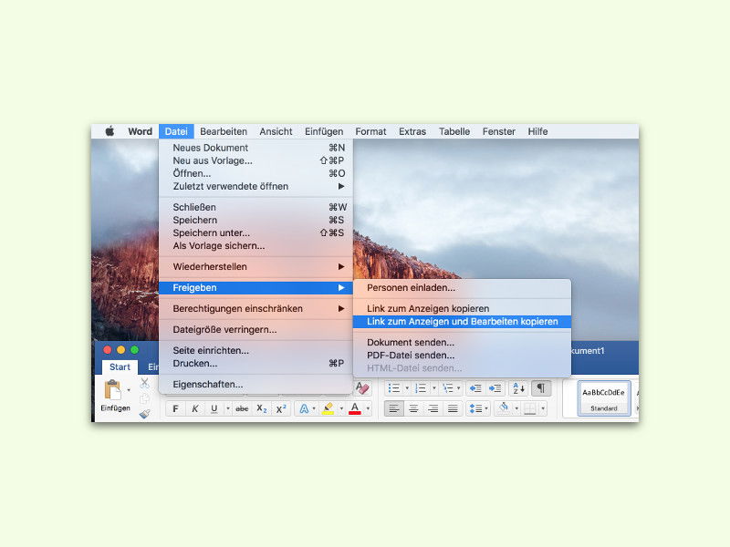Click the numbered list icon
The width and height of the screenshot is (730, 547).
[421, 388]
